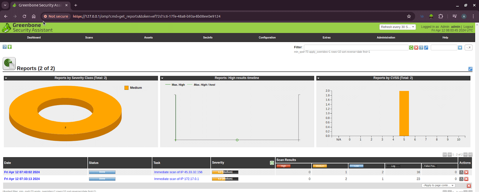Open the Reports by CVSS chart menu arrow
Screen dimensions: 479x192
[x=319, y=78]
